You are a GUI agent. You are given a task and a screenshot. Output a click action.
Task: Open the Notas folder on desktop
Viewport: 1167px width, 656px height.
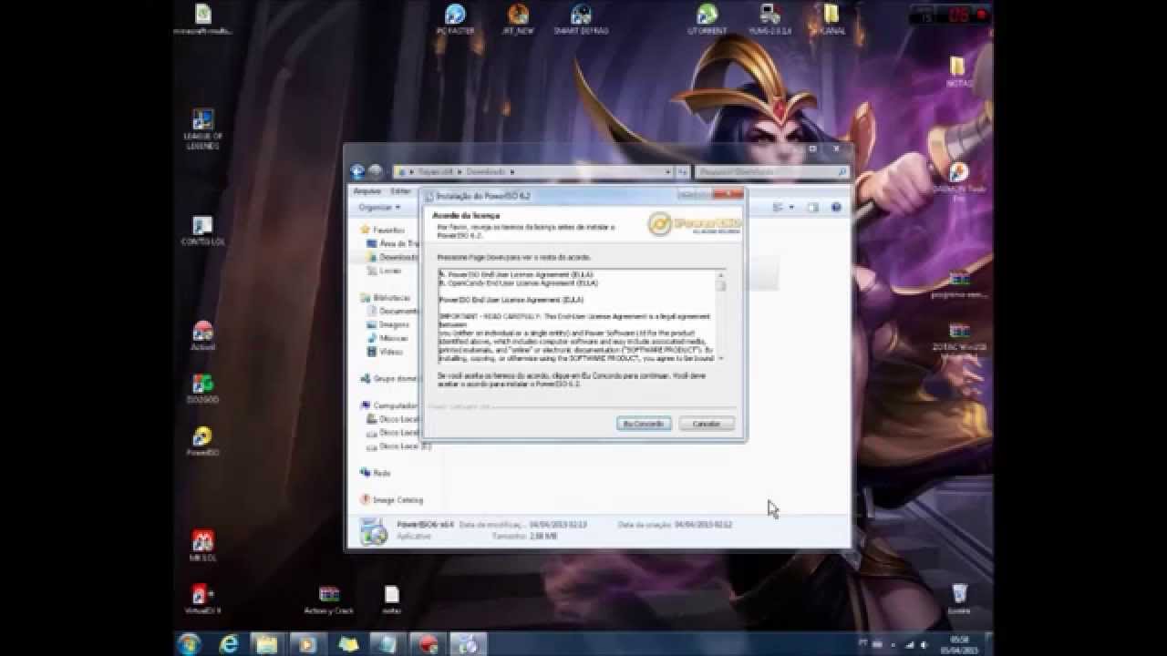pos(958,71)
